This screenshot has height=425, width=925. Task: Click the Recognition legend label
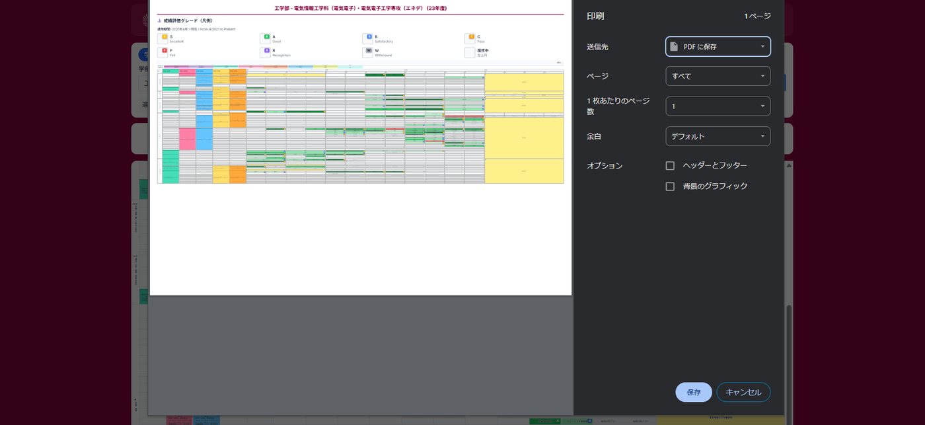coord(281,56)
